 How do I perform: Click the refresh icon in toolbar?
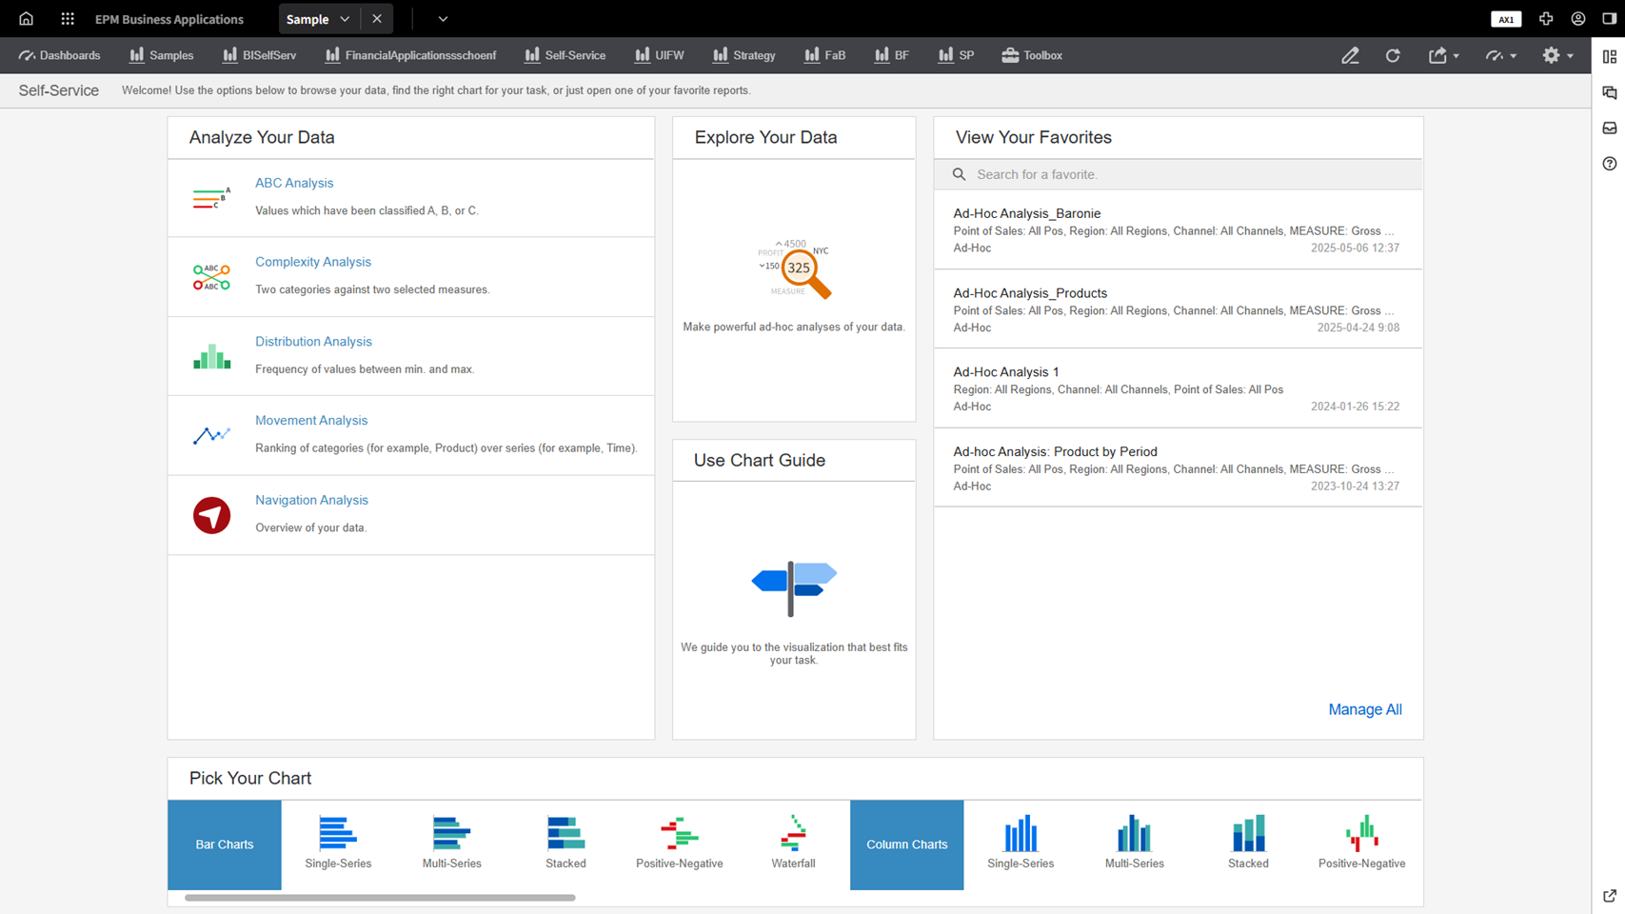click(x=1393, y=56)
